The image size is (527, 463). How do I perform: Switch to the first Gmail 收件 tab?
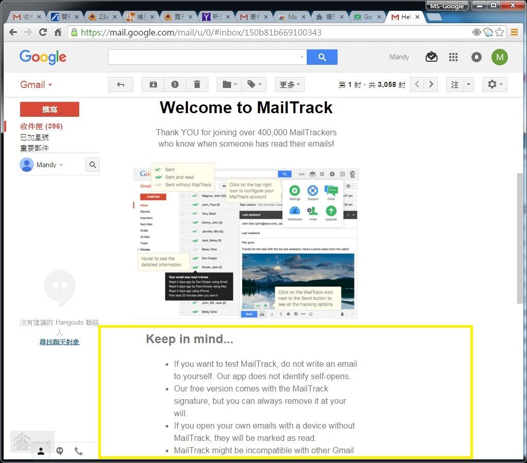point(26,17)
